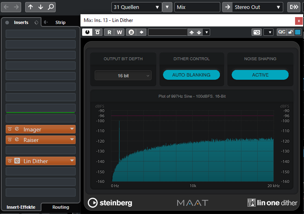Click the blue color swatch in plug-in header
This screenshot has width=304, height=214.
pyautogui.click(x=297, y=32)
